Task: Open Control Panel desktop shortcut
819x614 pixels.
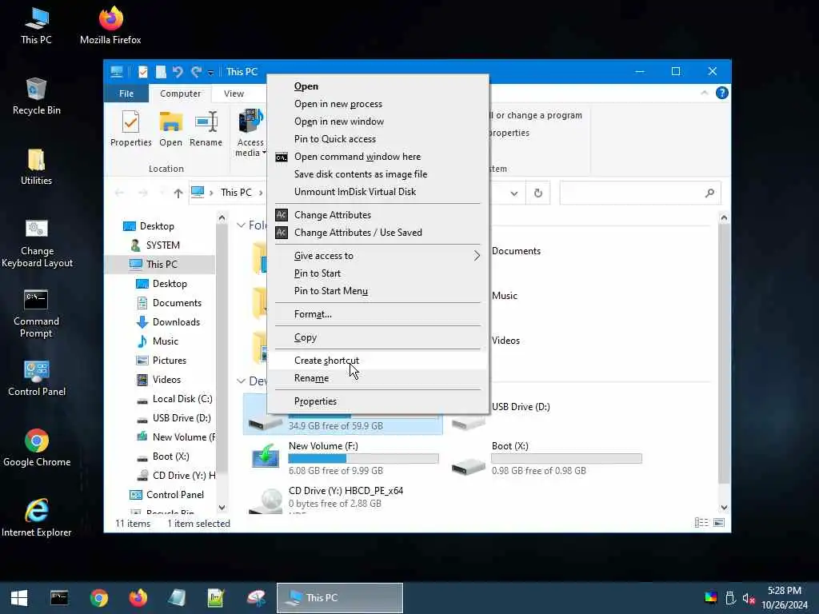Action: click(37, 378)
